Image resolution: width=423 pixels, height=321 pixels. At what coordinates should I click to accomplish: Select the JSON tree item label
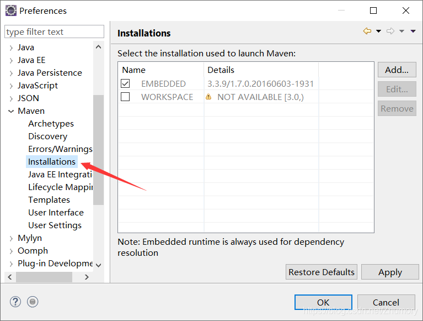coord(28,98)
